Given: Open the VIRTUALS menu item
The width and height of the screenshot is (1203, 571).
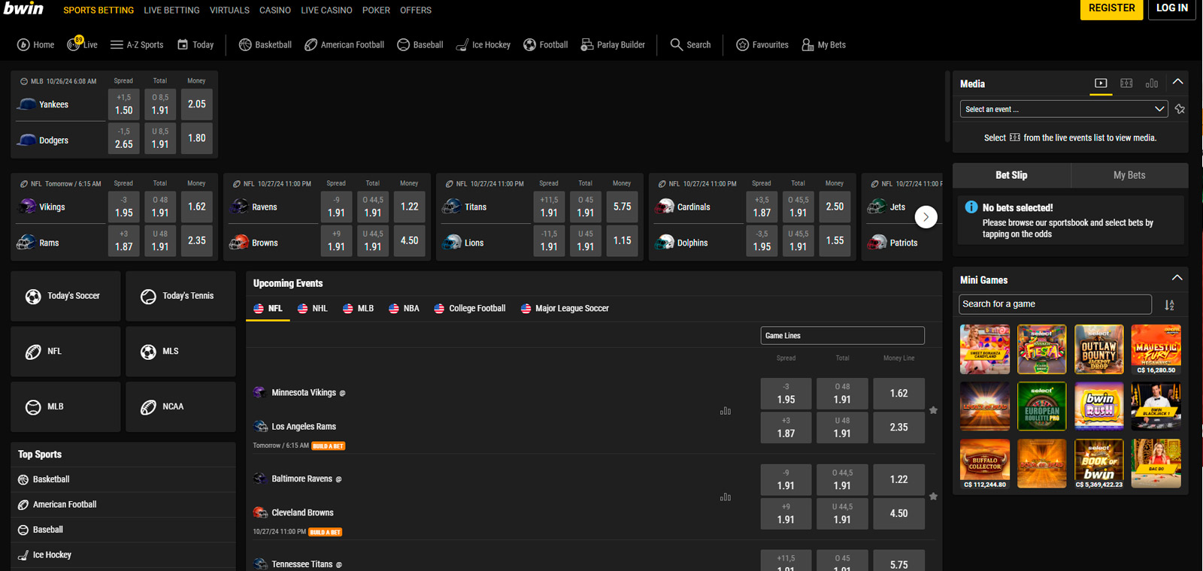Looking at the screenshot, I should point(229,11).
